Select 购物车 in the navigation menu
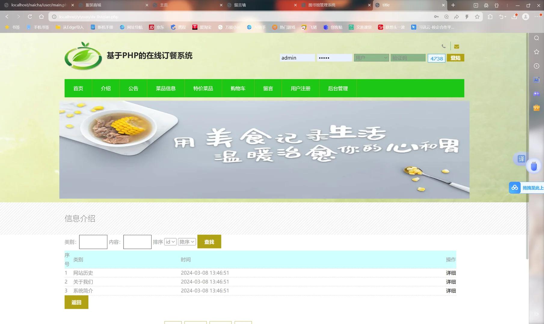Viewport: 544px width, 324px height. coord(238,88)
